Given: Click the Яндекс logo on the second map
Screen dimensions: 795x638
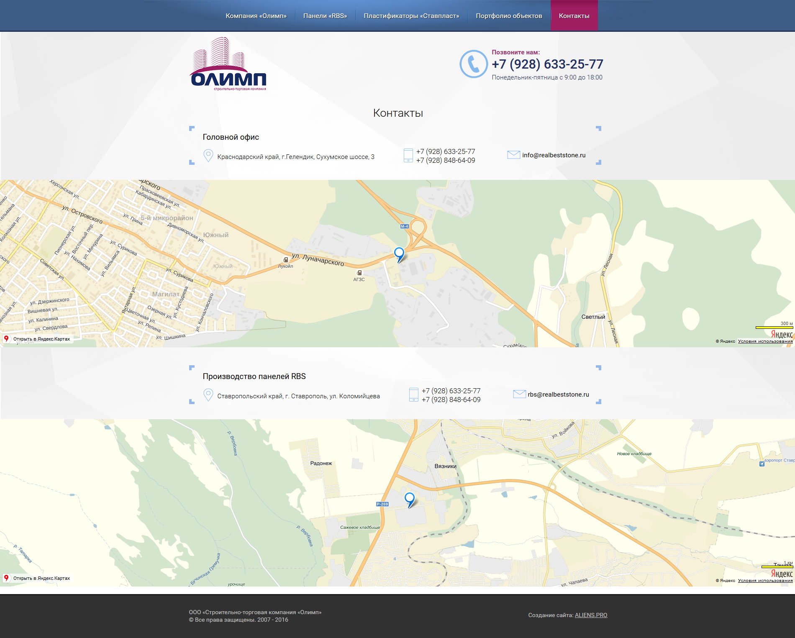Looking at the screenshot, I should (782, 574).
